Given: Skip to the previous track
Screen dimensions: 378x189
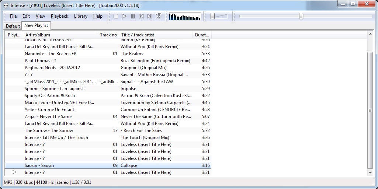Looking at the screenshot, I should point(141,16).
